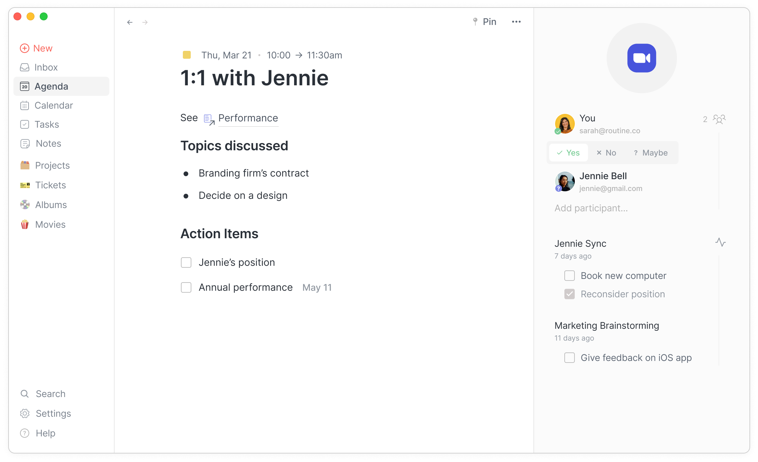This screenshot has height=462, width=758.
Task: Click the New plus icon
Action: [x=25, y=48]
